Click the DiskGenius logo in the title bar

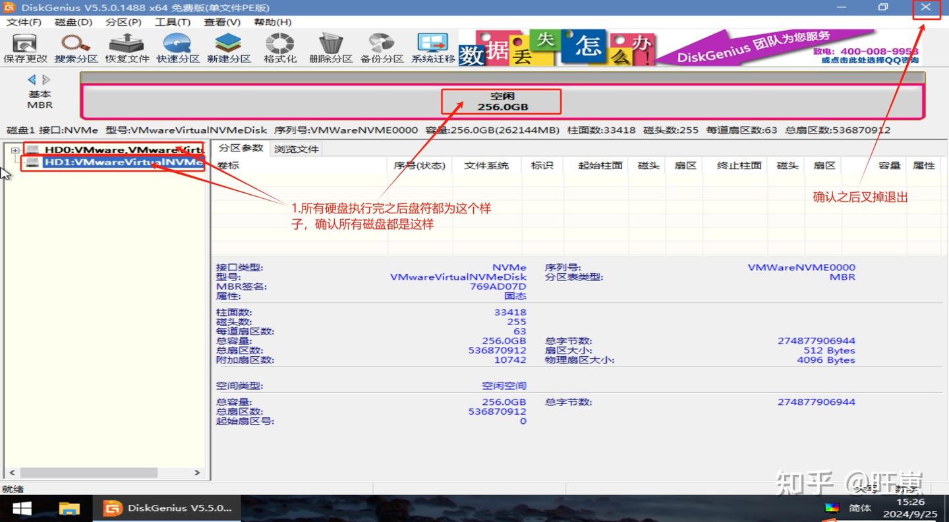click(9, 7)
